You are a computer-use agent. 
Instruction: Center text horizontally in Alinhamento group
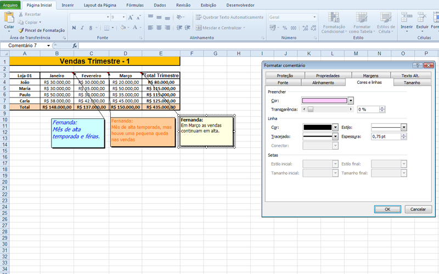click(159, 28)
